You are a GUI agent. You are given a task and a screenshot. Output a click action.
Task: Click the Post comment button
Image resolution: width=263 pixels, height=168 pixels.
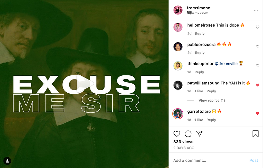point(254,160)
